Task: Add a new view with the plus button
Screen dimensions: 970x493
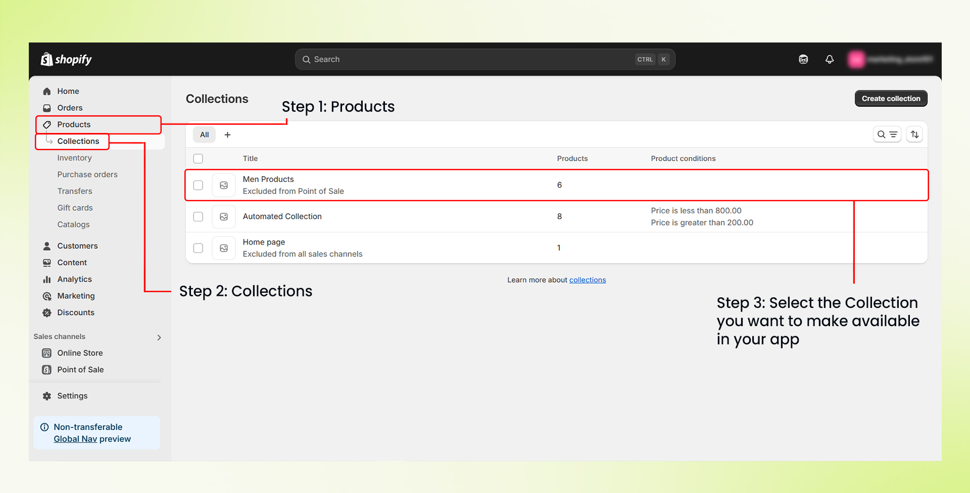Action: point(227,135)
